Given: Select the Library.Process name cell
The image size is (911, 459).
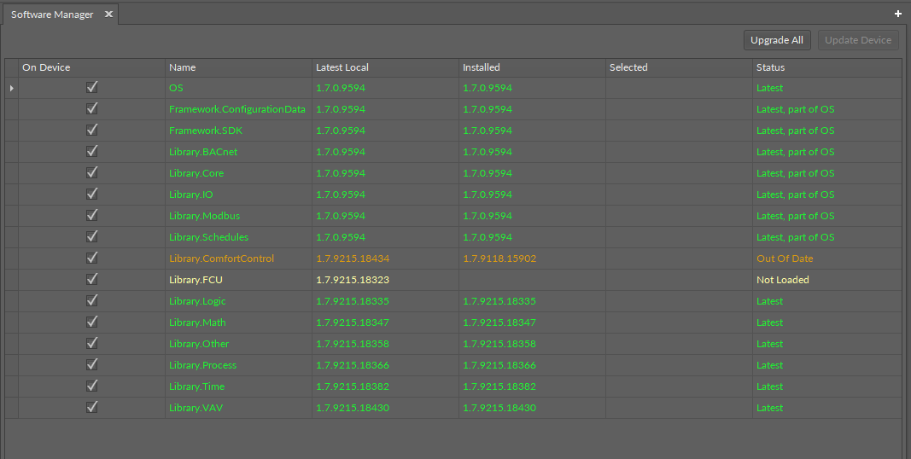Looking at the screenshot, I should pyautogui.click(x=238, y=365).
